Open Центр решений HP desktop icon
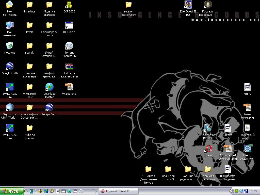The image size is (260, 195). coord(247,149)
